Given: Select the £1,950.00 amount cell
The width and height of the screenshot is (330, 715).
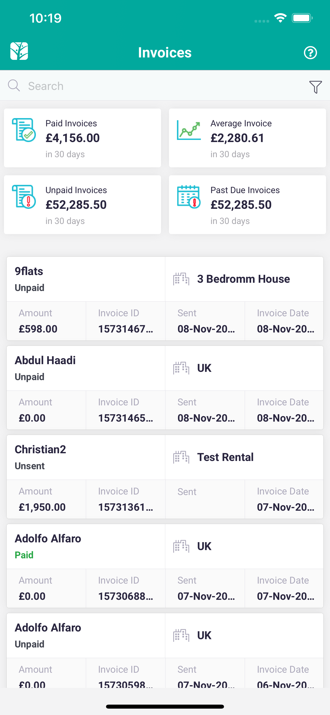Looking at the screenshot, I should (x=46, y=499).
